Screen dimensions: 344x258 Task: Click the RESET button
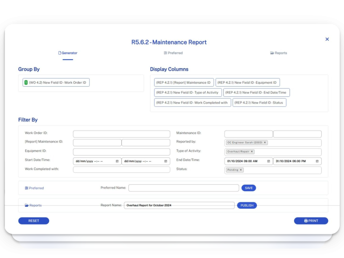(x=34, y=221)
